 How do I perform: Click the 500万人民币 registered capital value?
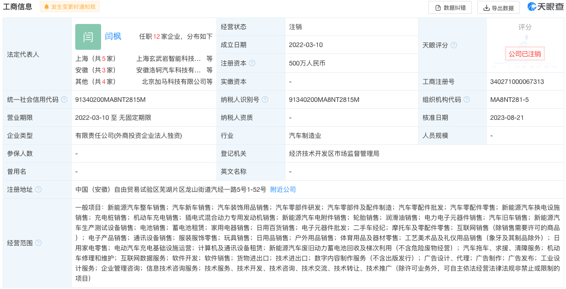pyautogui.click(x=307, y=63)
